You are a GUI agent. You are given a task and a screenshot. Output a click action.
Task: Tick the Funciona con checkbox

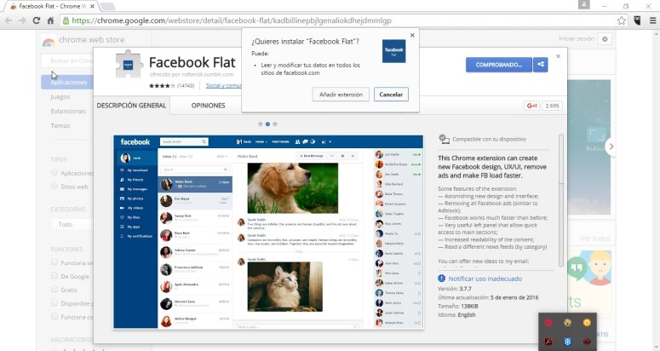pyautogui.click(x=55, y=316)
